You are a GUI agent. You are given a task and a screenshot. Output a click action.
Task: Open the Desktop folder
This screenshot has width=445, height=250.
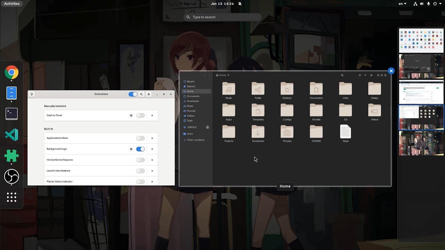287,91
